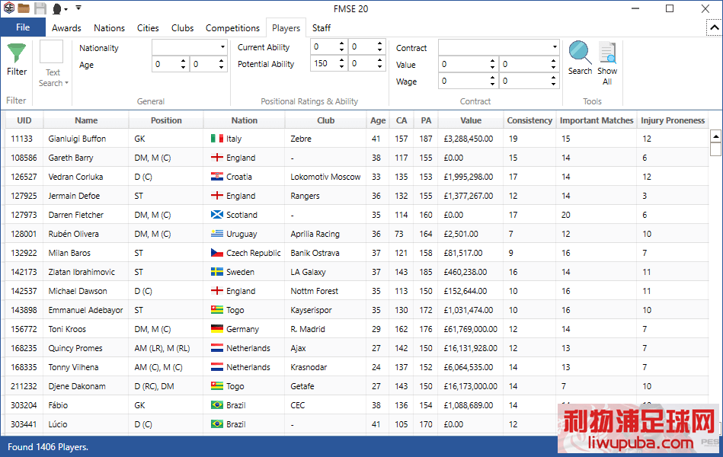Click the minimum Current Ability input field
The height and width of the screenshot is (457, 723).
325,46
